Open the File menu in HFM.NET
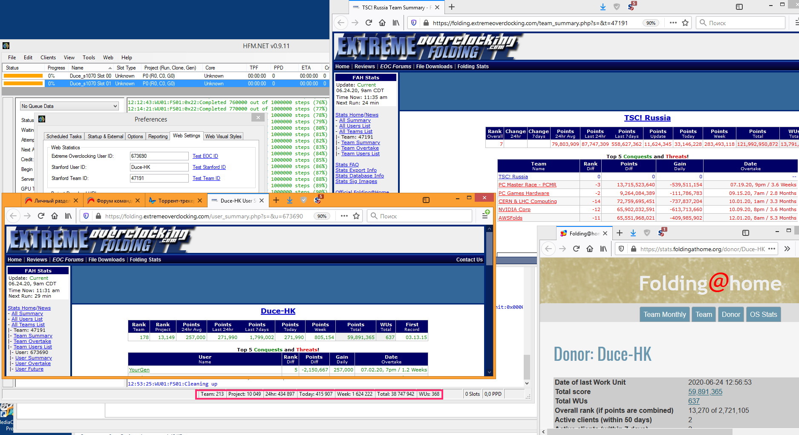The height and width of the screenshot is (435, 799). coord(12,58)
